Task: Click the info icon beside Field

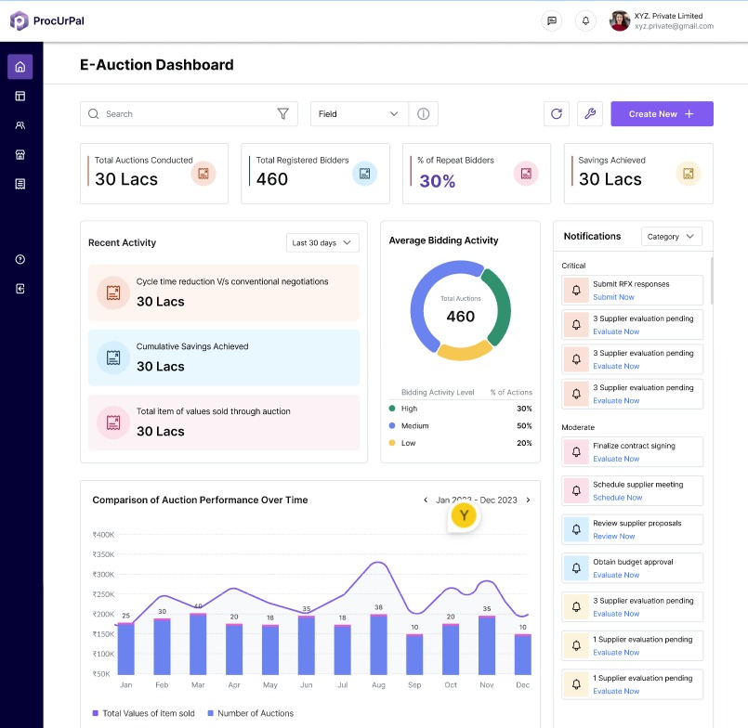Action: click(x=423, y=114)
